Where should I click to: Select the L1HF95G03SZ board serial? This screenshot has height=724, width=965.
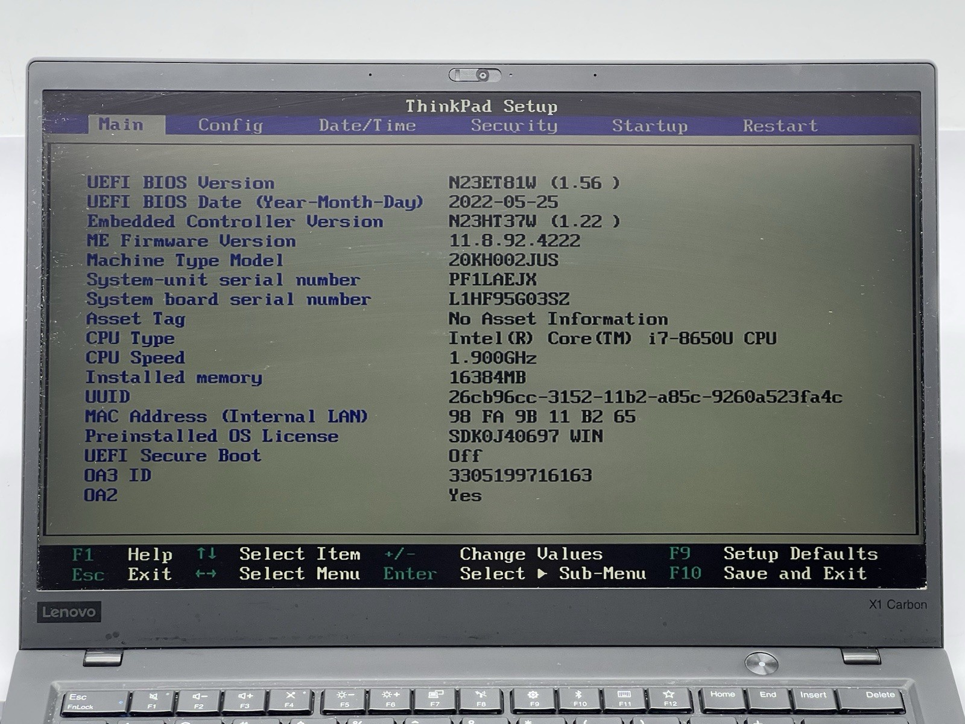pyautogui.click(x=508, y=299)
